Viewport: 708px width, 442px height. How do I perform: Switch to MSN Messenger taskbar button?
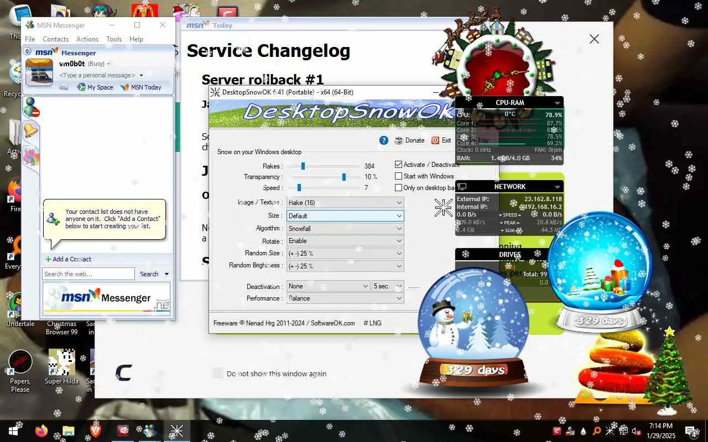[149, 430]
